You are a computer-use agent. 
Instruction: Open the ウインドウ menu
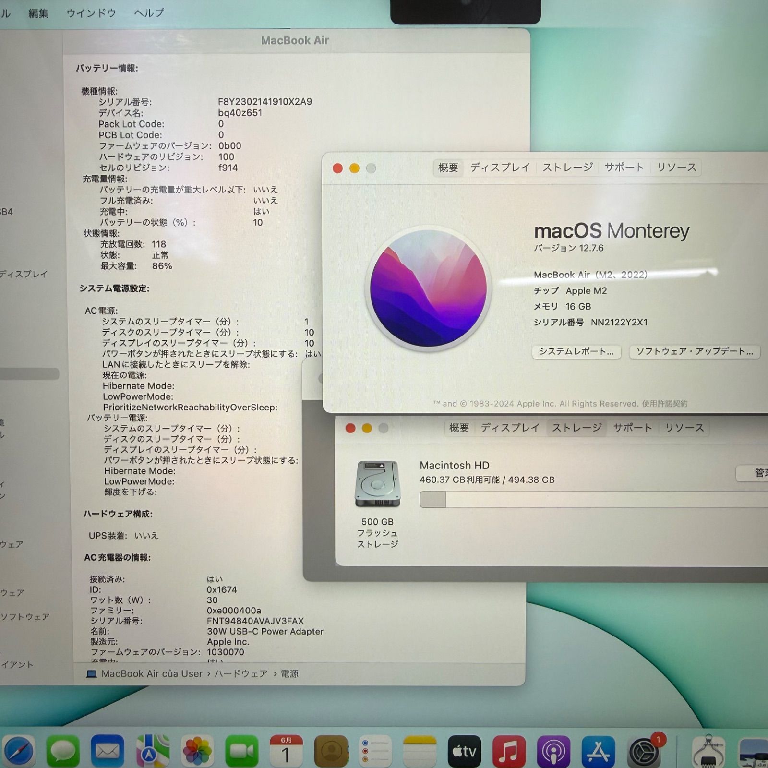pyautogui.click(x=91, y=13)
